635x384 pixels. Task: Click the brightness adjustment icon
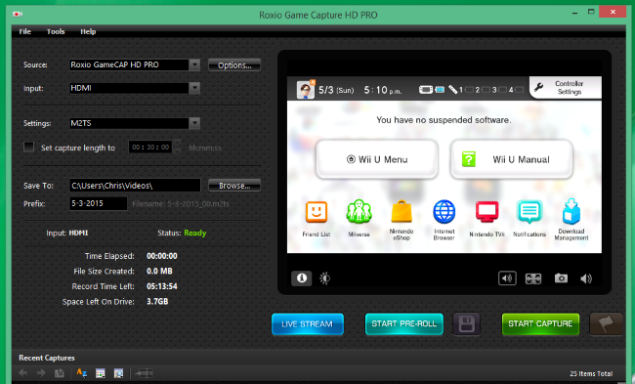pyautogui.click(x=324, y=278)
